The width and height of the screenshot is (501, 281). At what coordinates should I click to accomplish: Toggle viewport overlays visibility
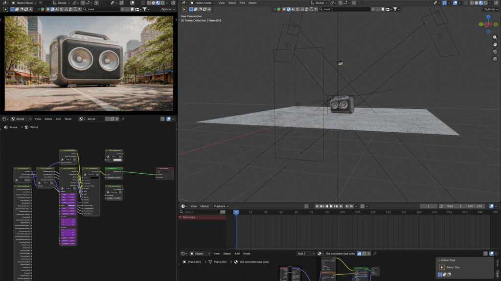point(455,3)
